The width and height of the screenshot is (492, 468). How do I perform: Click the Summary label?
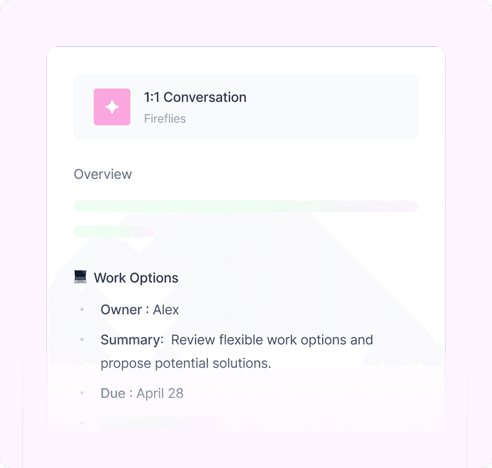(x=132, y=340)
